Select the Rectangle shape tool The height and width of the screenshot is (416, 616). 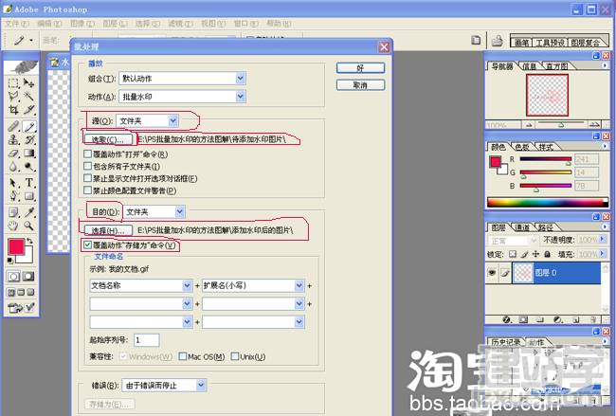coord(29,196)
